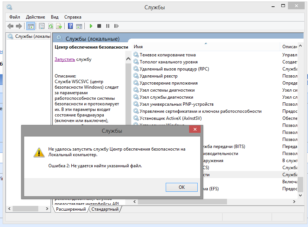308x227 pixels.
Task: Open the Файл menu
Action: pos(15,17)
